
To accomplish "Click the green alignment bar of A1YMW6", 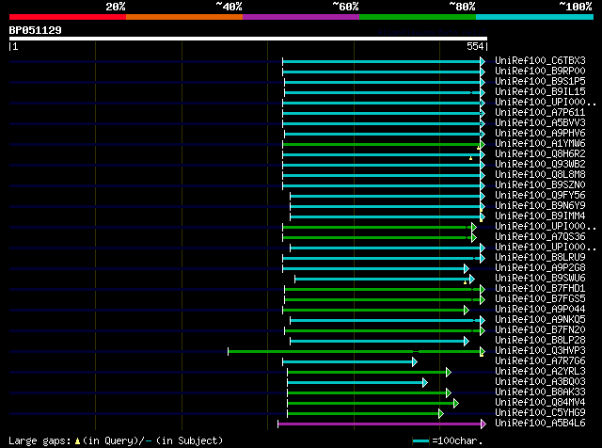I will 384,144.
